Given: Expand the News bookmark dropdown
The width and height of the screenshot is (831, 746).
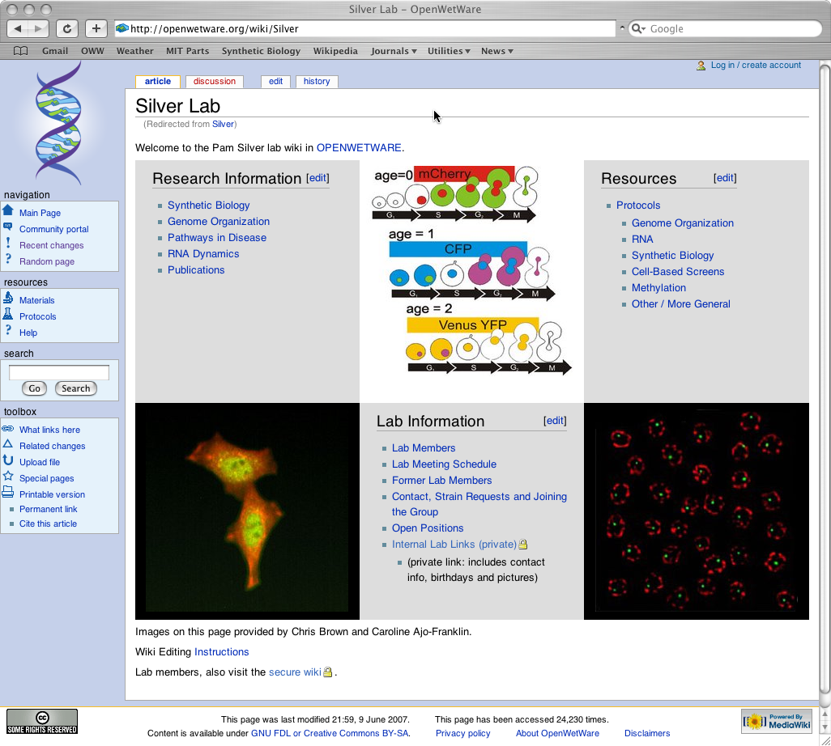Looking at the screenshot, I should (496, 51).
